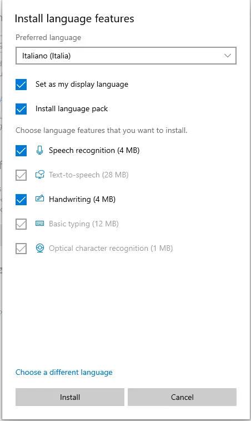Click the Basic typing keyboard icon

pos(39,224)
